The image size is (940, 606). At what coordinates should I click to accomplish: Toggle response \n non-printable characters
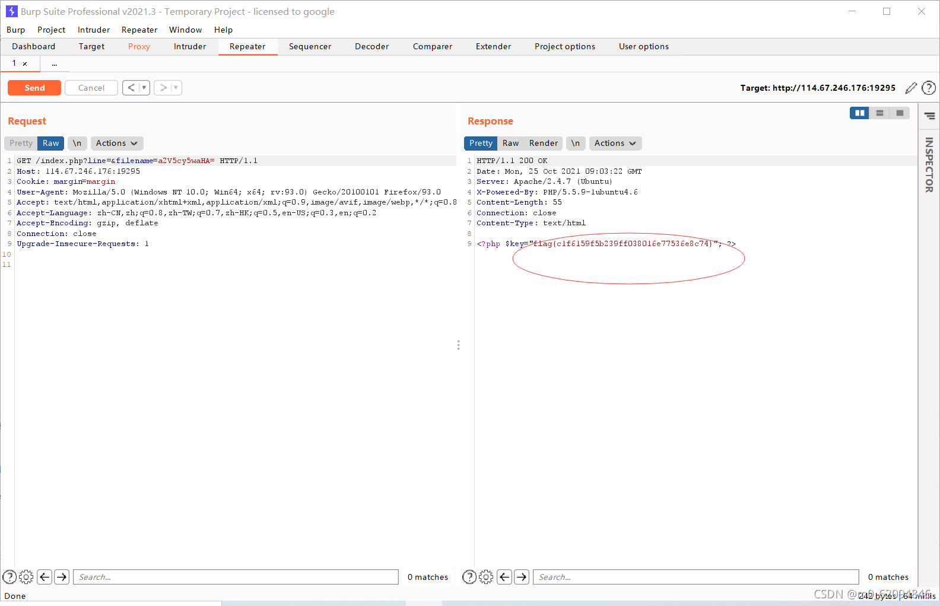click(576, 143)
